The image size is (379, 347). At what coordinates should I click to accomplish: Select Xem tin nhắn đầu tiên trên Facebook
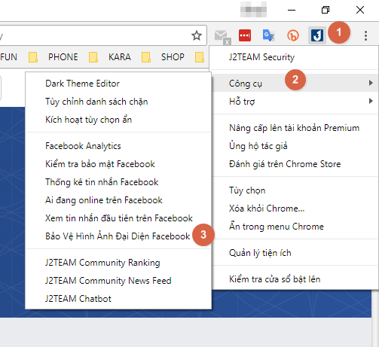point(118,218)
